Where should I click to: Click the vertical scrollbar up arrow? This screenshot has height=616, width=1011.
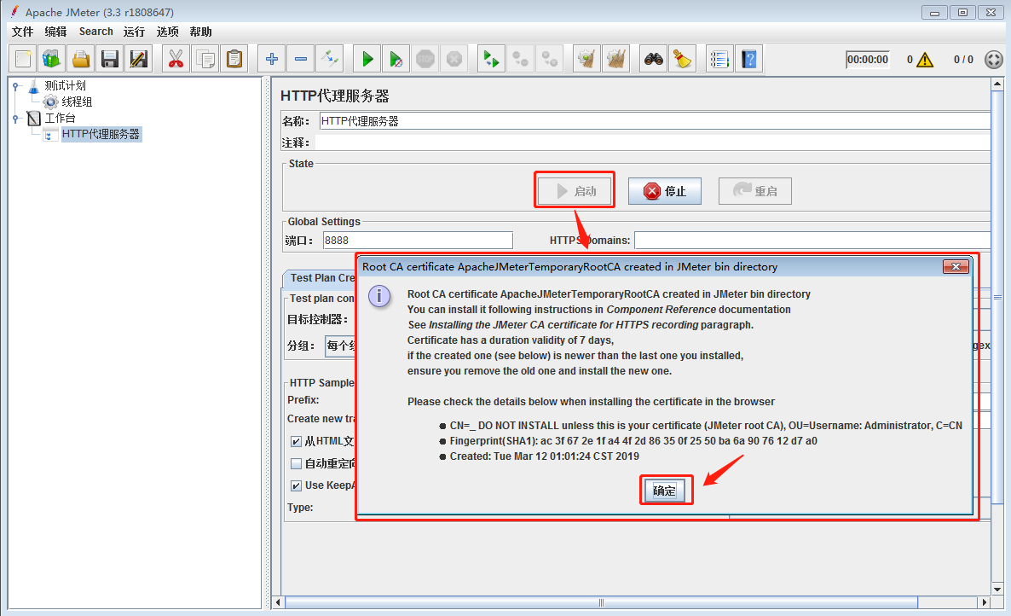pyautogui.click(x=997, y=84)
